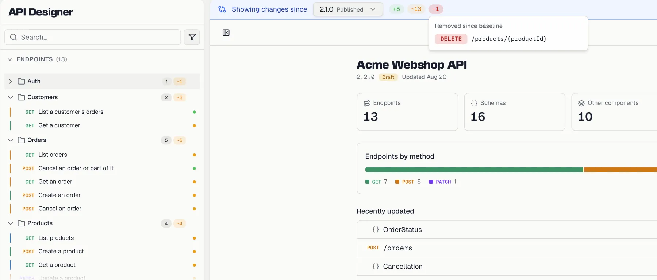Focus the Search input field

click(93, 37)
